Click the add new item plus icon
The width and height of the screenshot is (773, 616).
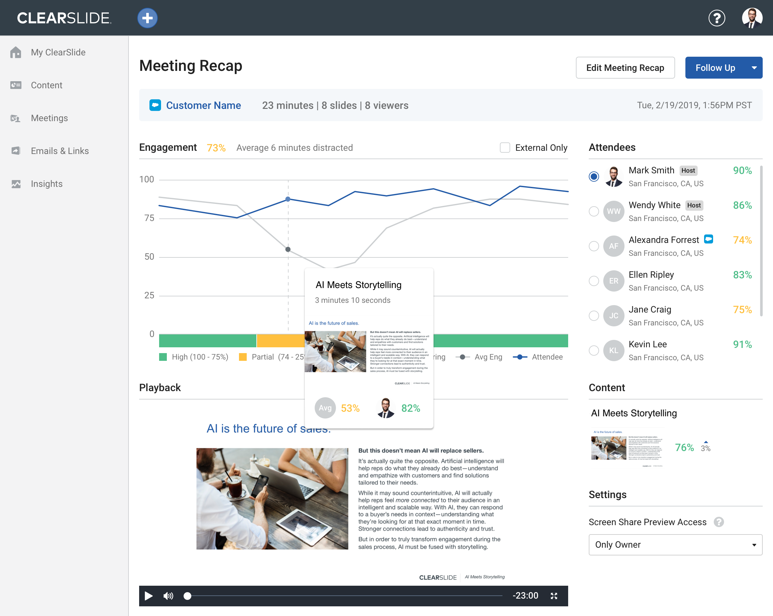(147, 17)
